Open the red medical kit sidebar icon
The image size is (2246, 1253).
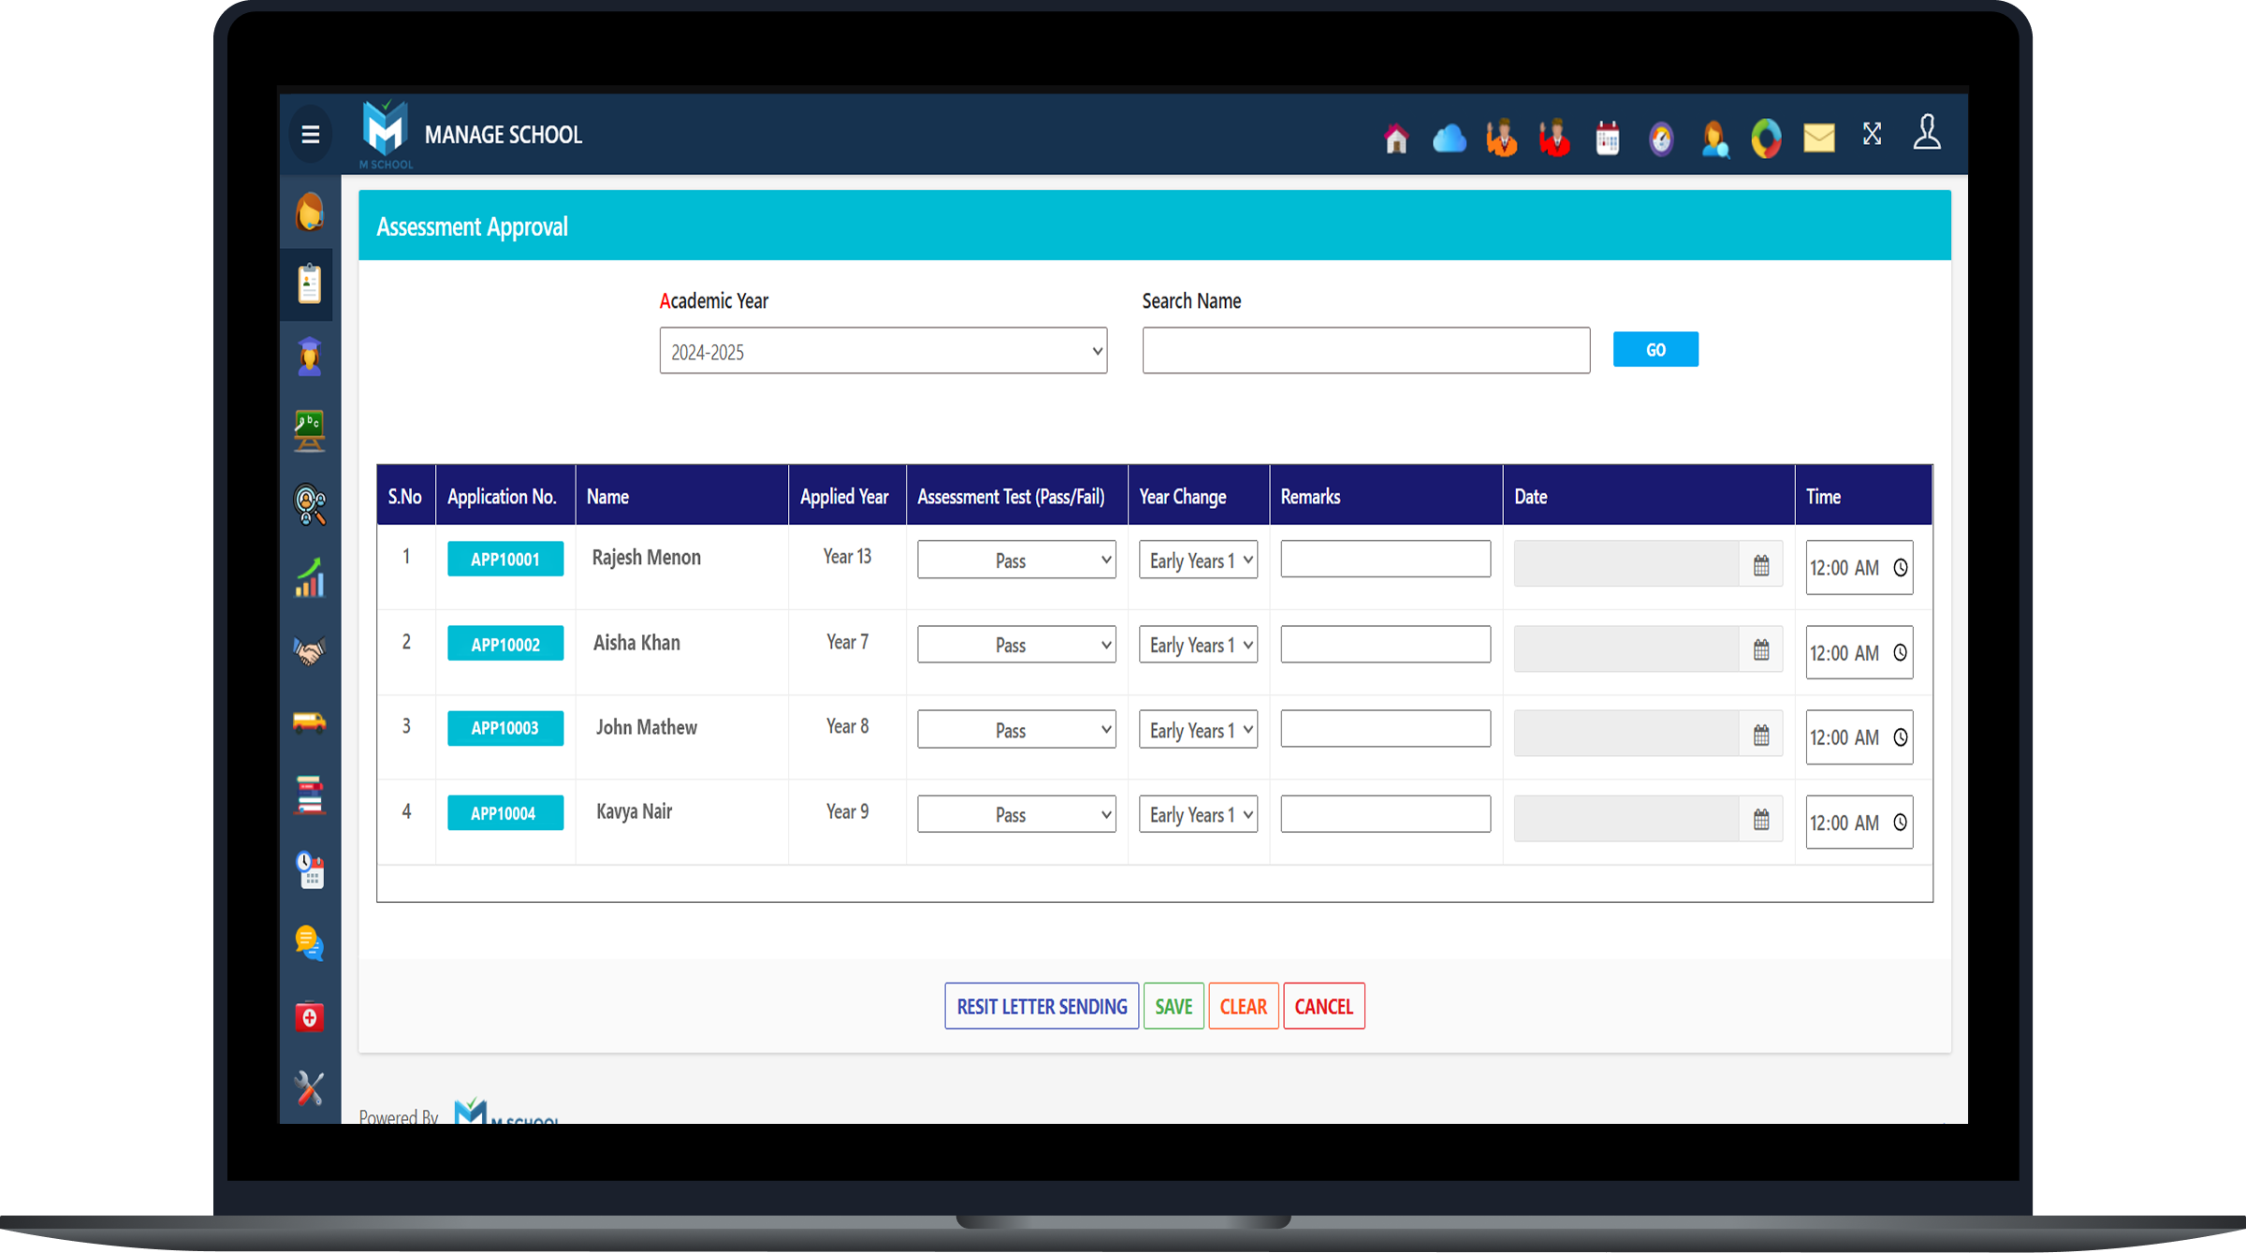(310, 1017)
